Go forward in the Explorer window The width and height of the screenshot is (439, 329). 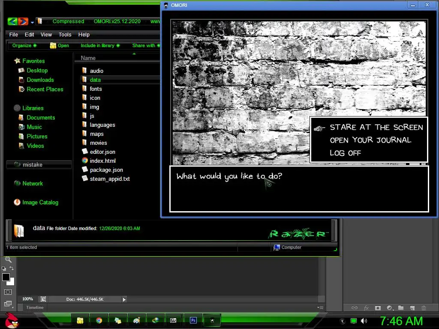click(x=23, y=21)
